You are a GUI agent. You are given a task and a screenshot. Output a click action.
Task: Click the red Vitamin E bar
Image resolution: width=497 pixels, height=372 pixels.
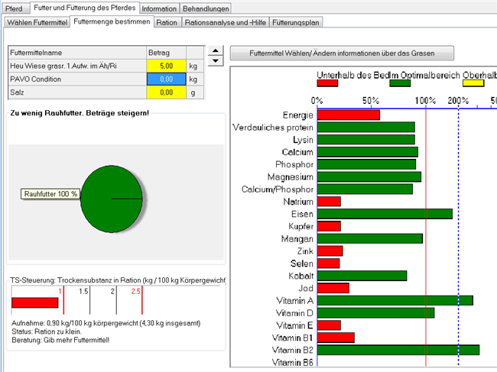(x=329, y=325)
